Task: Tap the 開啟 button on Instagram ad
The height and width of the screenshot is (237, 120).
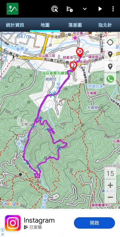Action: click(x=94, y=223)
